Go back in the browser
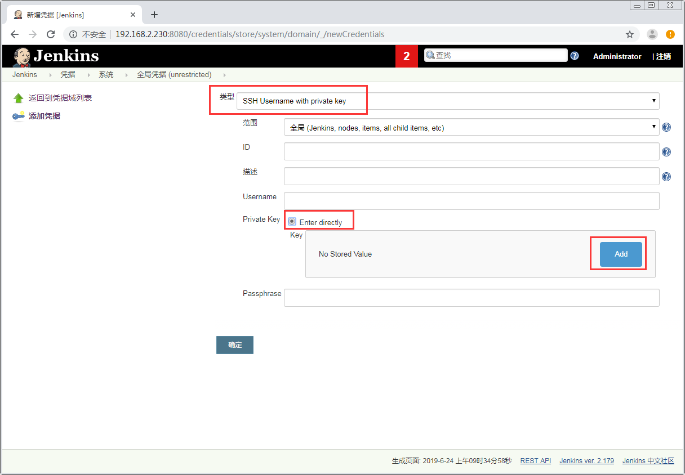 coord(15,34)
